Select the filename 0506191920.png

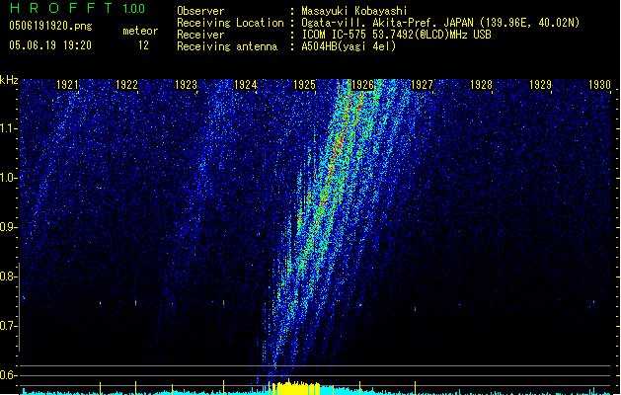[x=50, y=26]
